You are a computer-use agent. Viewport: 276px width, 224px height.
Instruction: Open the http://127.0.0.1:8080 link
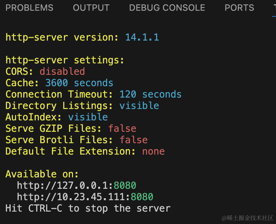point(77,185)
